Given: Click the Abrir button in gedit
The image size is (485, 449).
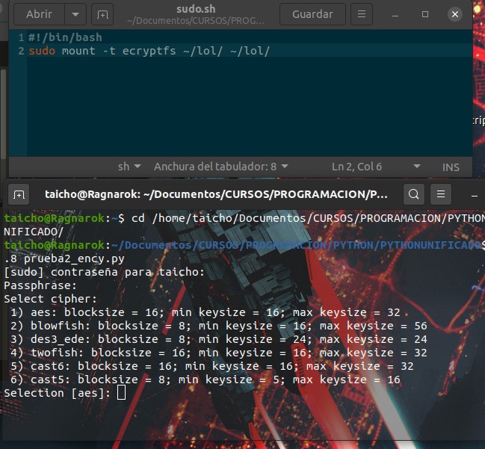Looking at the screenshot, I should (x=40, y=14).
